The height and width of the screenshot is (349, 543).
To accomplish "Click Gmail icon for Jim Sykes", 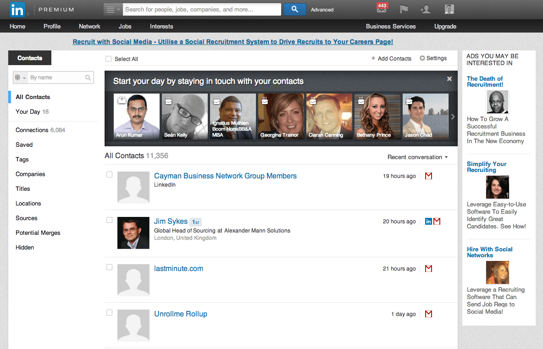I will [x=437, y=221].
